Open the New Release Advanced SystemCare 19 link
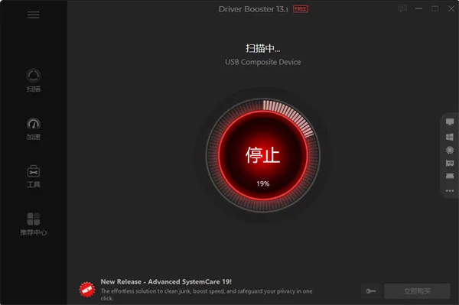 point(166,281)
